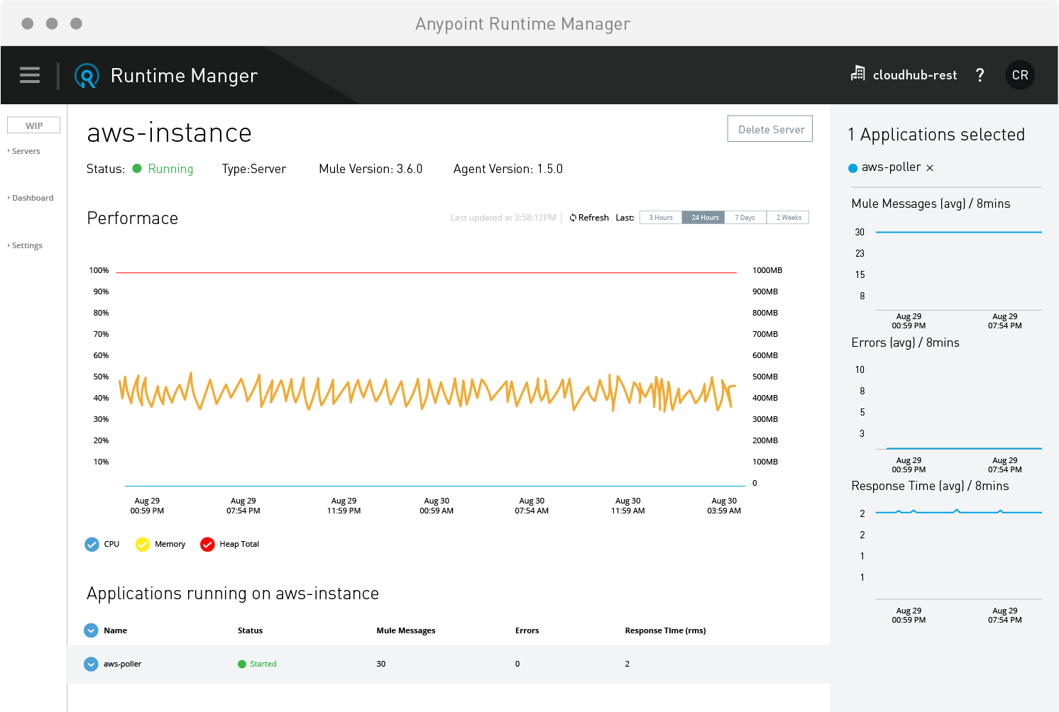Click the Runtime Manager logo icon
This screenshot has width=1059, height=712.
pos(87,75)
